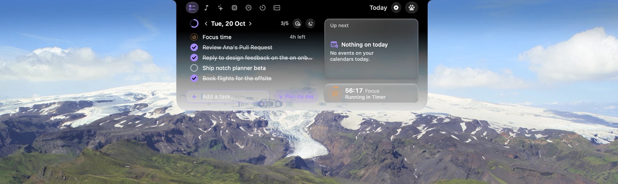
Task: Uncheck Book flights for the offsite
Action: (194, 78)
